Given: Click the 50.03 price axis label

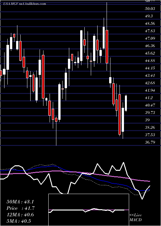Looking at the screenshot, I should pos(150,9).
